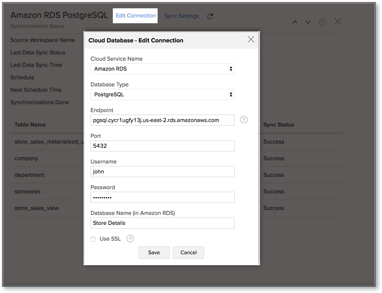Click the Sync Status column header

278,125
